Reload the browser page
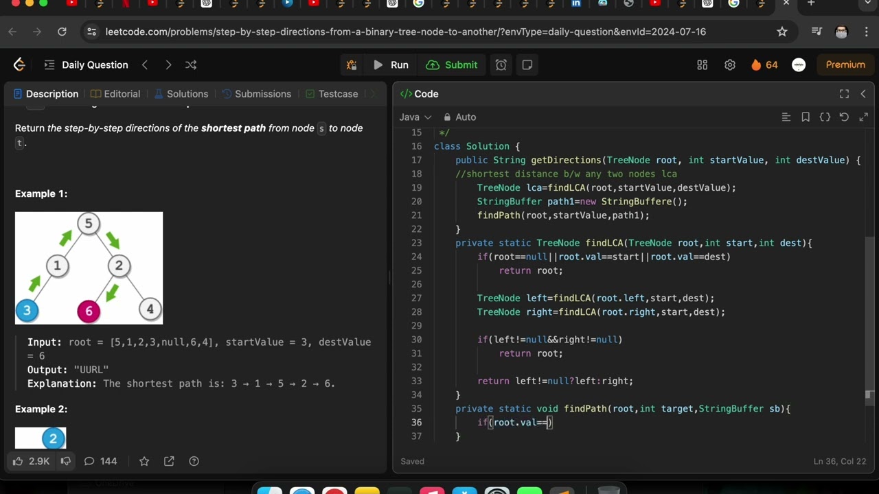879x494 pixels. click(x=62, y=32)
